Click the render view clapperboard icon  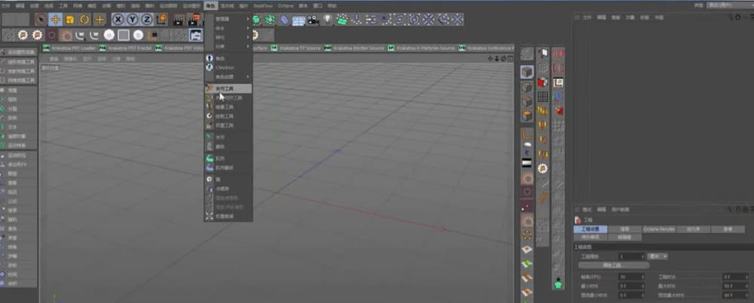pos(179,20)
